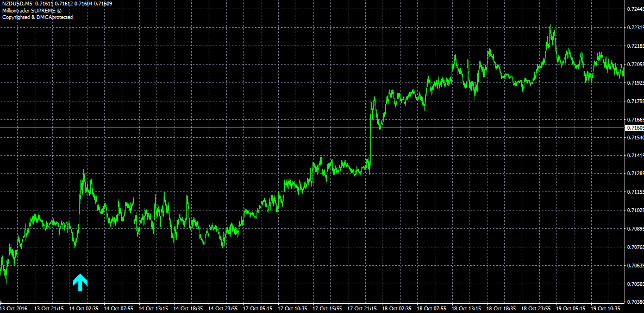This screenshot has height=313, width=644.
Task: Click the '17 Oct 10:35' time axis label
Action: (x=293, y=308)
